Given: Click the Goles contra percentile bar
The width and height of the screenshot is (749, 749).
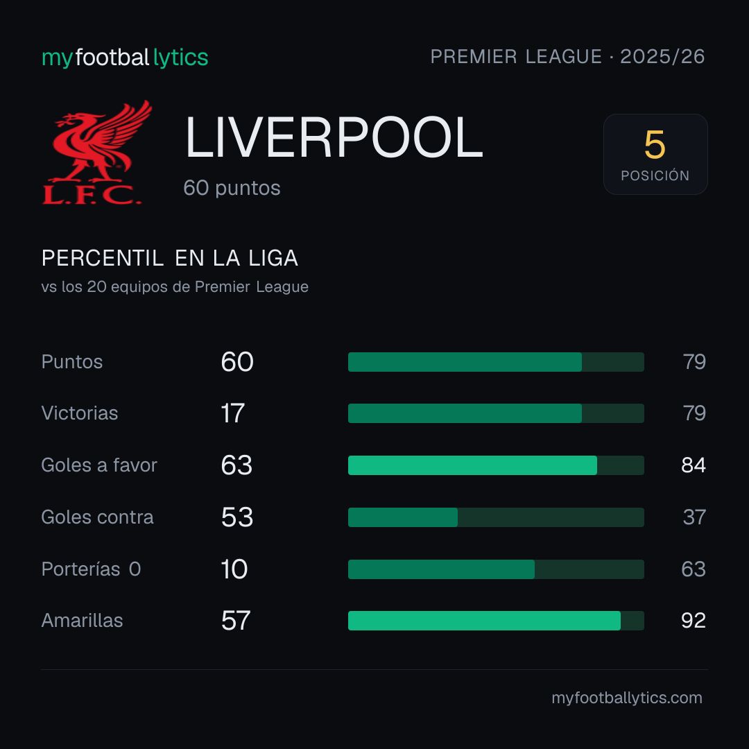Looking at the screenshot, I should coord(496,517).
